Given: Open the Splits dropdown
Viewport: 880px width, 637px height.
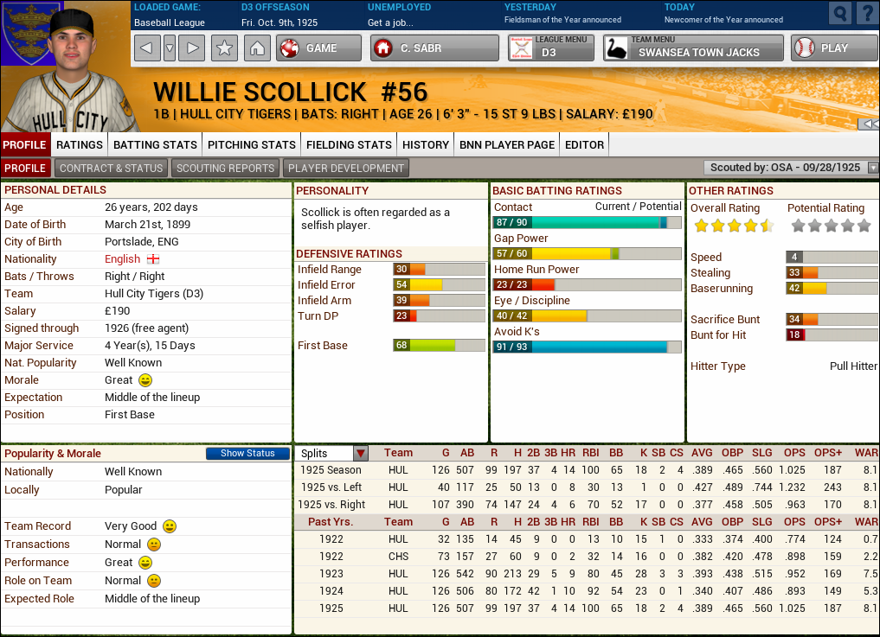Looking at the screenshot, I should tap(360, 453).
